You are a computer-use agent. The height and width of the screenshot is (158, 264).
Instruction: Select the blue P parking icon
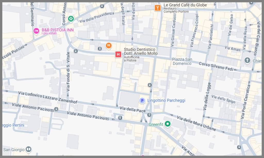tap(142, 101)
